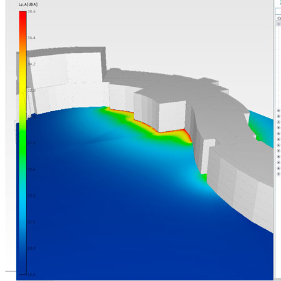Expand the last collapsed tree node
Screen dimensions: 281x281
[x=279, y=174]
